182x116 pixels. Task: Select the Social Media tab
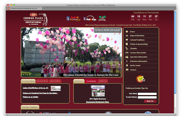[91, 81]
